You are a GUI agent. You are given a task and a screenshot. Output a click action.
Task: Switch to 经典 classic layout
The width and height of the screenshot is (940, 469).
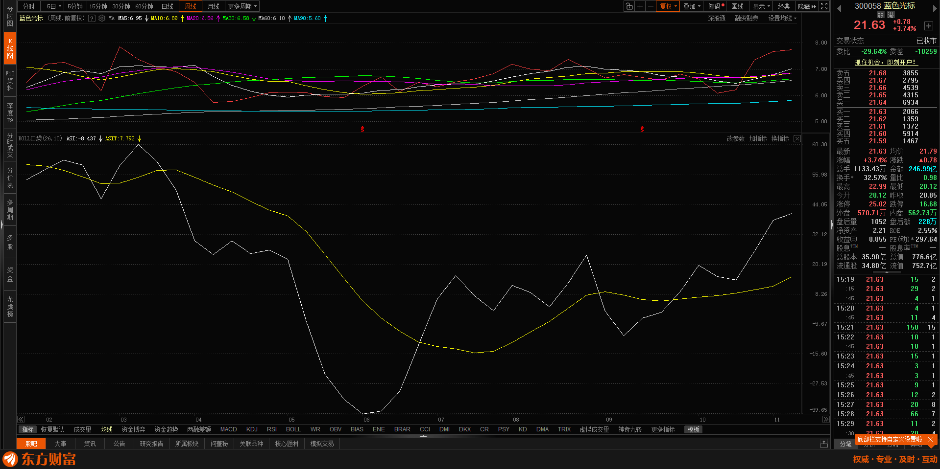click(784, 6)
